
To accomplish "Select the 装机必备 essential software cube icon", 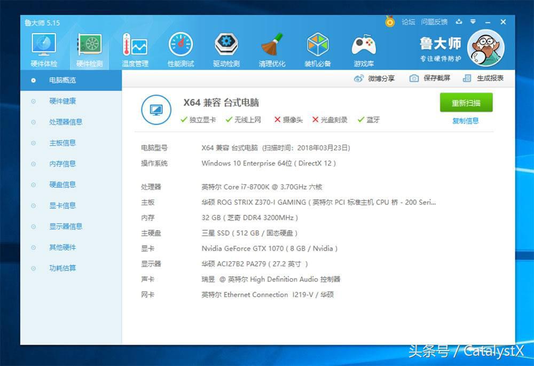I will pos(318,45).
